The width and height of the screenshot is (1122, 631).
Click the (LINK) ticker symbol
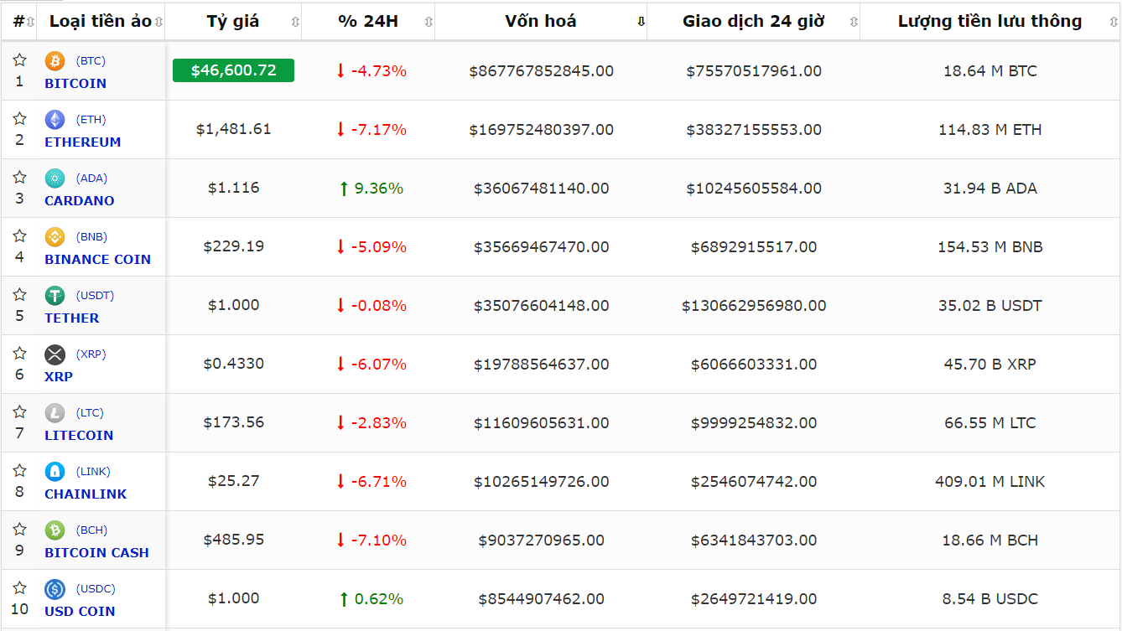pos(93,472)
